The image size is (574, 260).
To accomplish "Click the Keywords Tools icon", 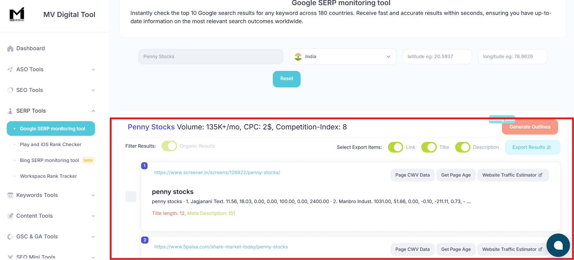I will pyautogui.click(x=10, y=195).
